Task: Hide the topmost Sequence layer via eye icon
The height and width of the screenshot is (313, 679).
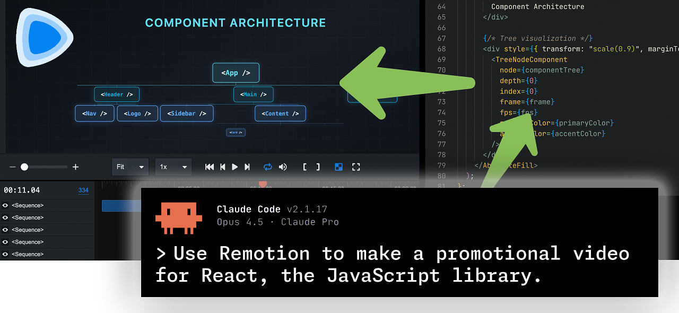Action: point(5,205)
